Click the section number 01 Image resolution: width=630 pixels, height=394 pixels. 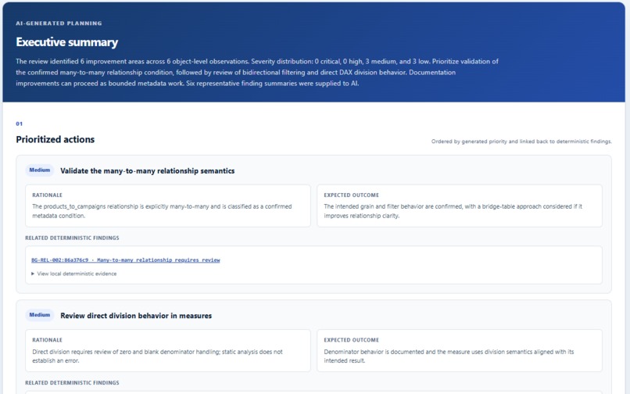(x=19, y=124)
